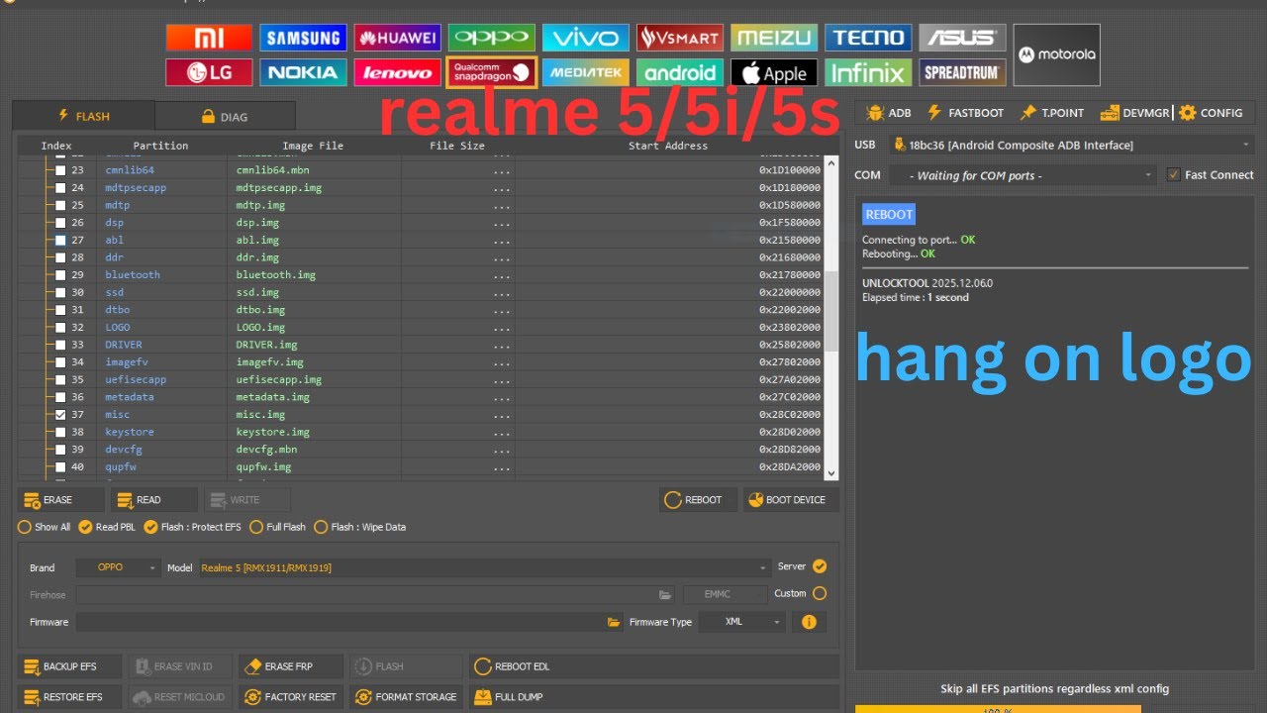Open the FASTBOOT tool
The image size is (1267, 713).
pyautogui.click(x=965, y=113)
